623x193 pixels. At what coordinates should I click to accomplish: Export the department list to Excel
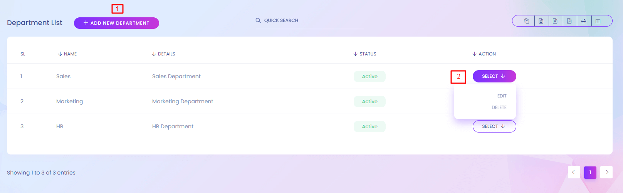point(541,21)
